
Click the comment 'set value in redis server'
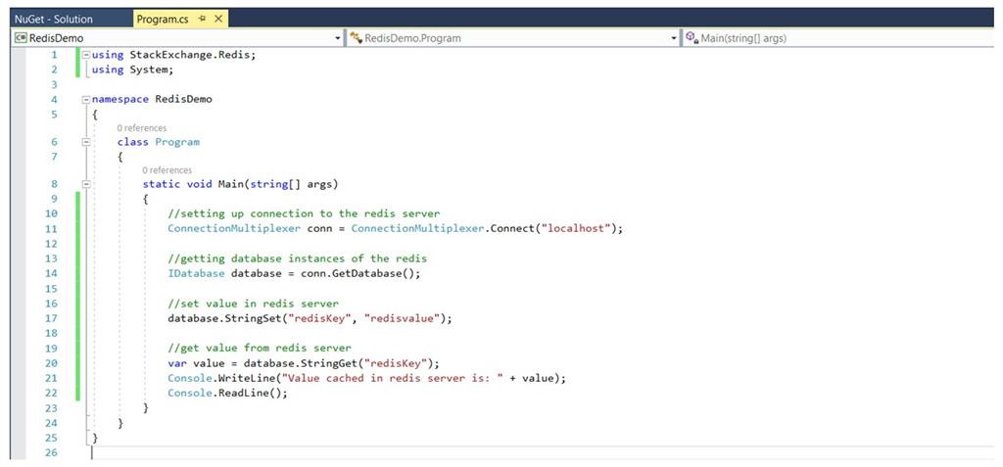point(254,304)
